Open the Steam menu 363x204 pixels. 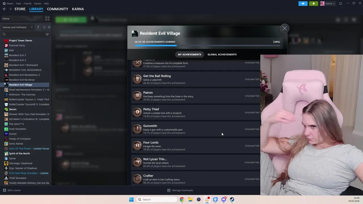pyautogui.click(x=8, y=3)
